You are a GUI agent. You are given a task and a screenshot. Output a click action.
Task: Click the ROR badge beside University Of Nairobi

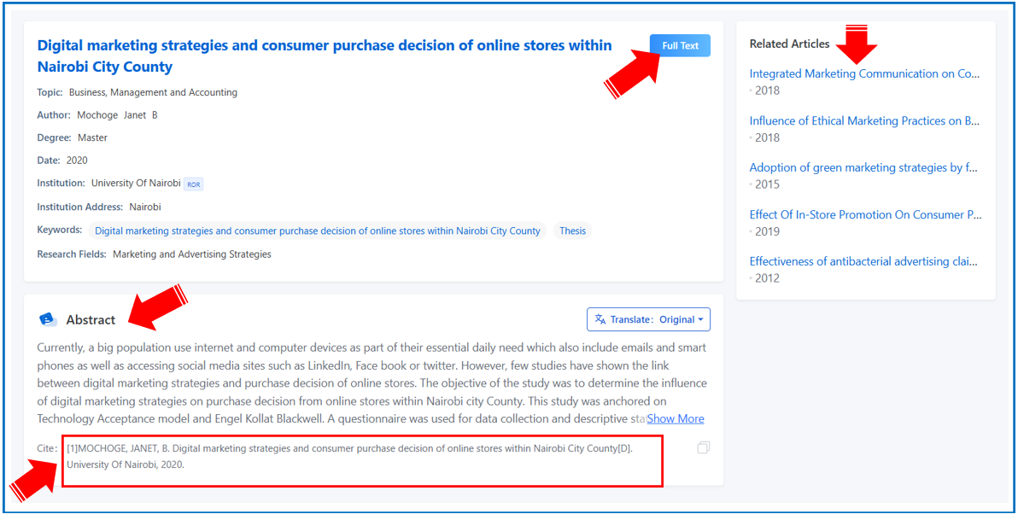tap(194, 184)
